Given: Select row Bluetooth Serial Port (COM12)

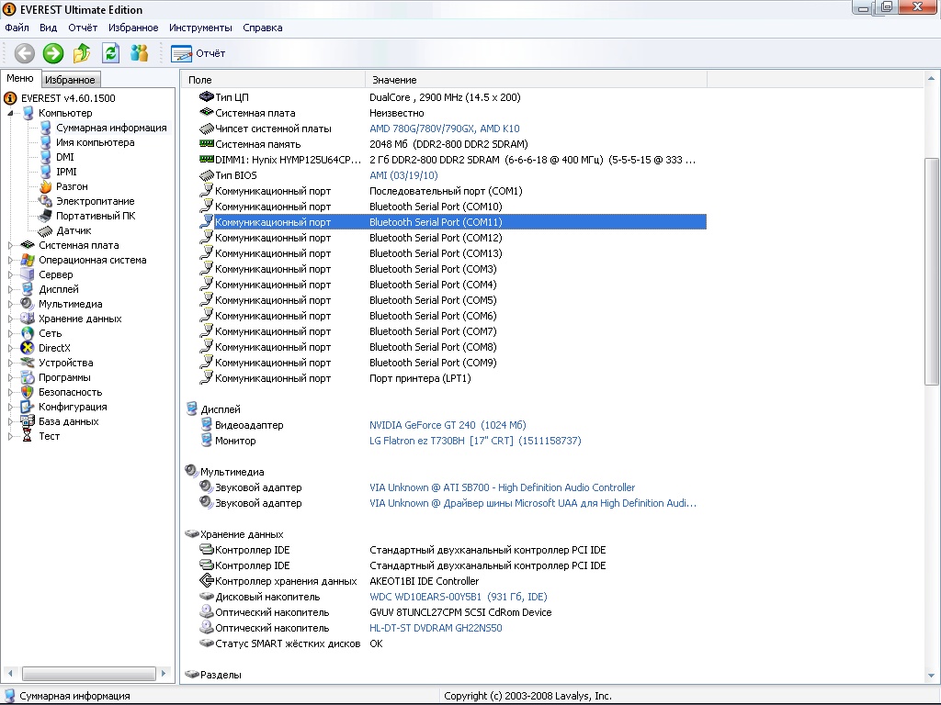Looking at the screenshot, I should [452, 238].
